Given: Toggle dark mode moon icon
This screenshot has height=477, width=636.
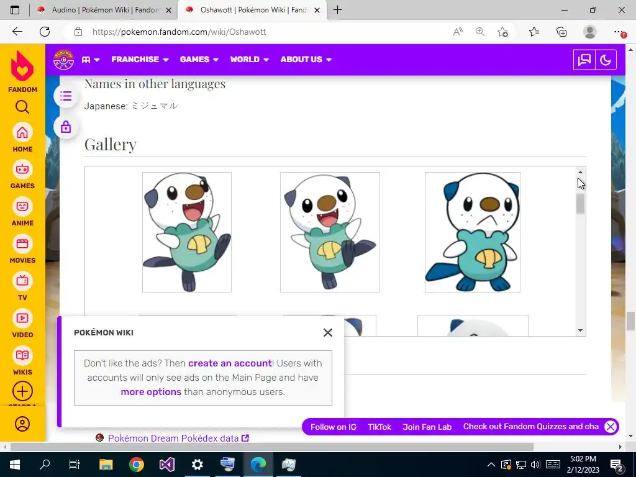Looking at the screenshot, I should [606, 60].
